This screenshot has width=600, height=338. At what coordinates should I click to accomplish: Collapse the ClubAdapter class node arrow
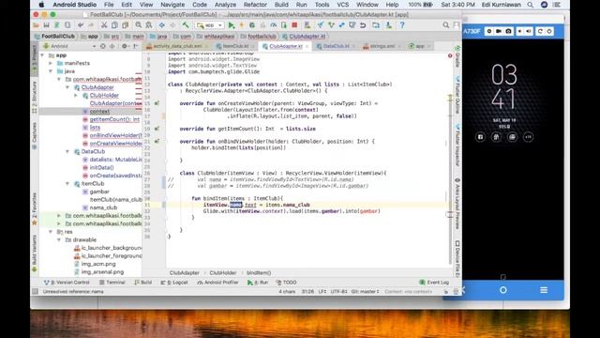pos(67,87)
